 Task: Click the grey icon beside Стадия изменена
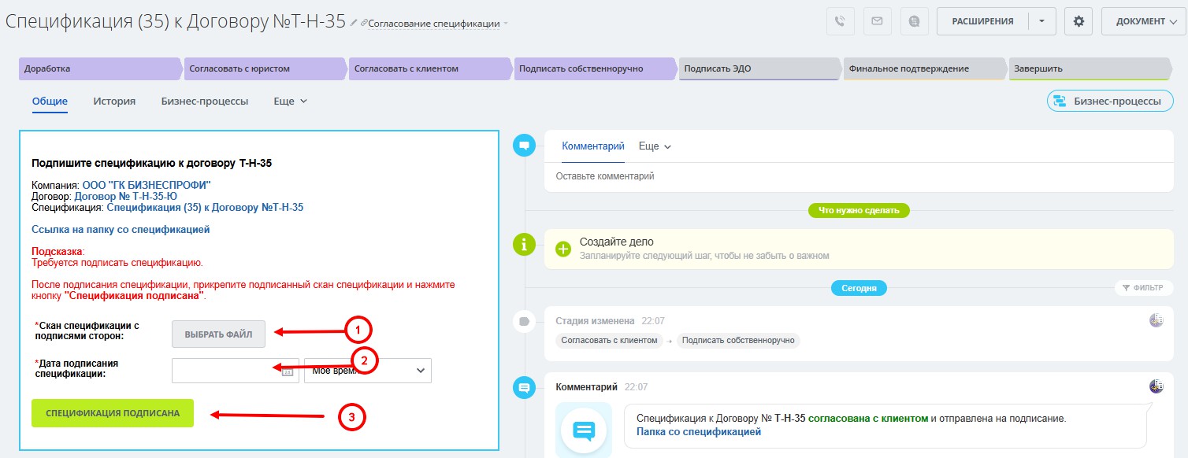pyautogui.click(x=523, y=320)
